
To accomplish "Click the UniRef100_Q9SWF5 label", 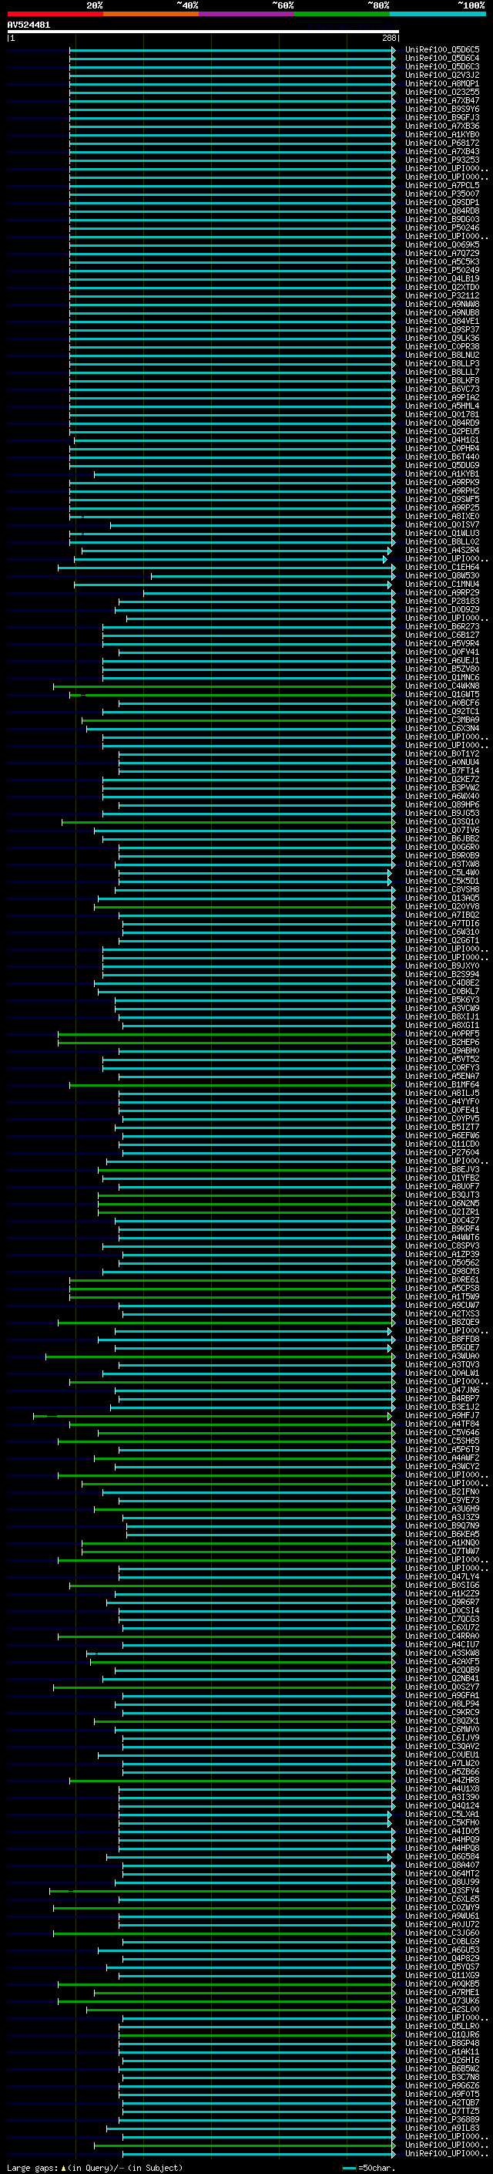I will pyautogui.click(x=442, y=500).
